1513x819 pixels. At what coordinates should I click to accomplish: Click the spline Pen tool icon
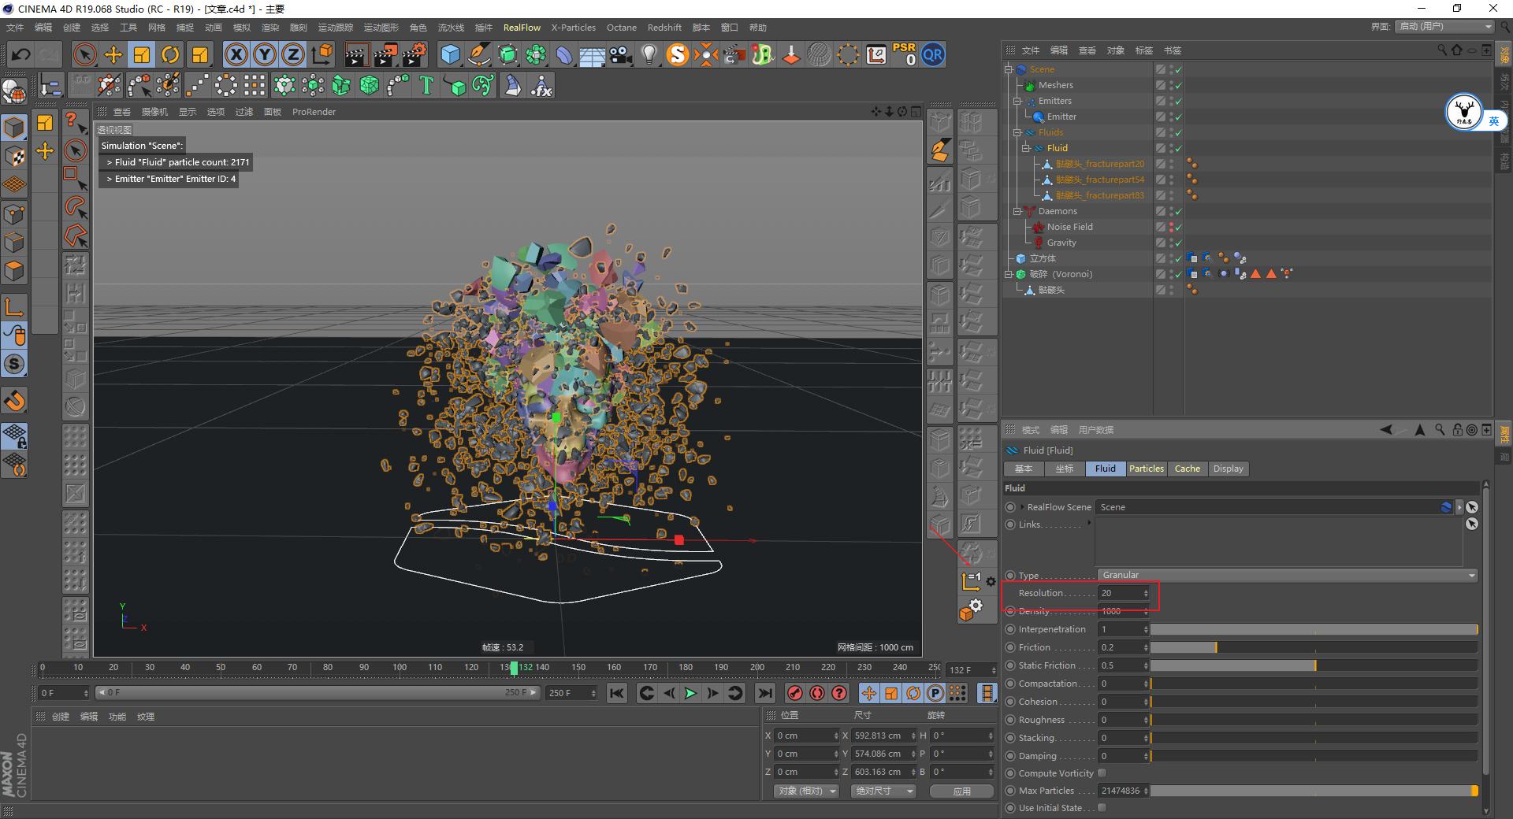478,54
